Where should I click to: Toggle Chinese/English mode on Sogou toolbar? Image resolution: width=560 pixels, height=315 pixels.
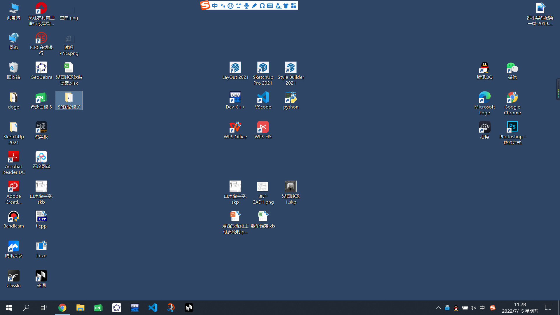[x=215, y=6]
